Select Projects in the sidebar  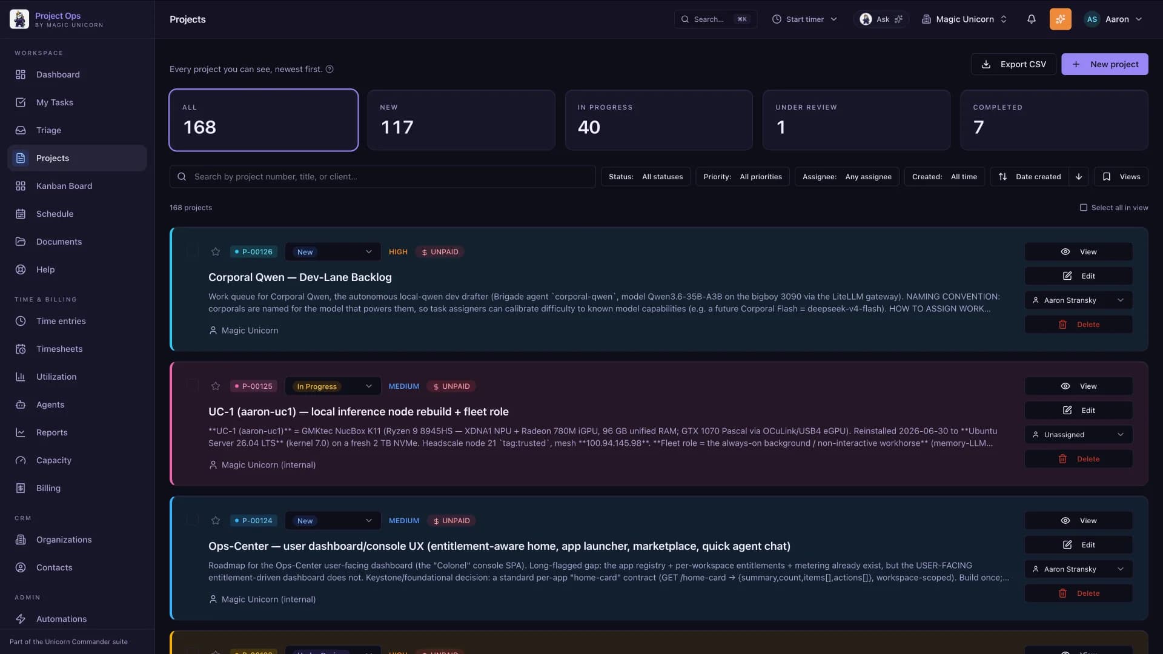[77, 158]
